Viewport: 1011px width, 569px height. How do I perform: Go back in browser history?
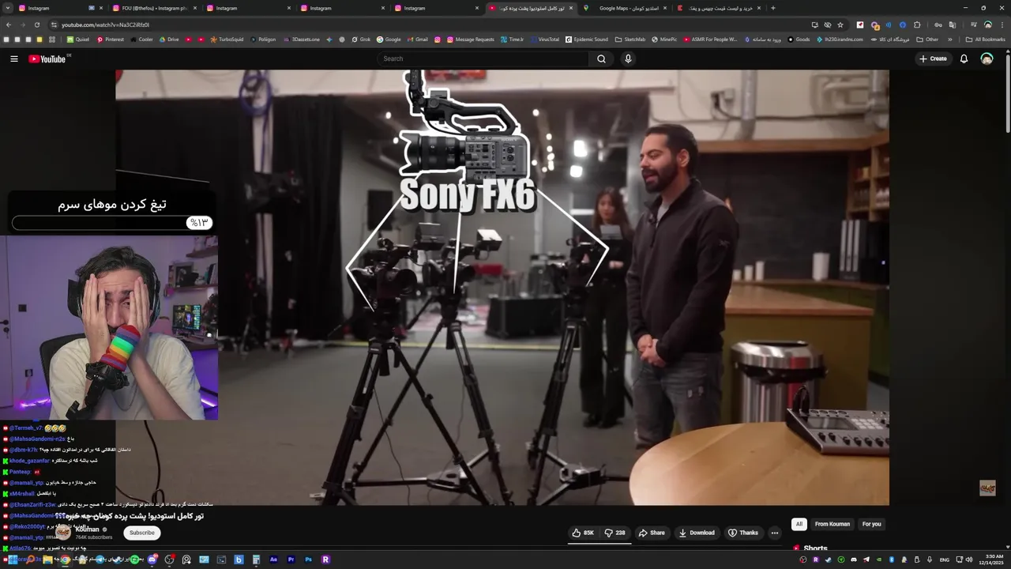(9, 24)
